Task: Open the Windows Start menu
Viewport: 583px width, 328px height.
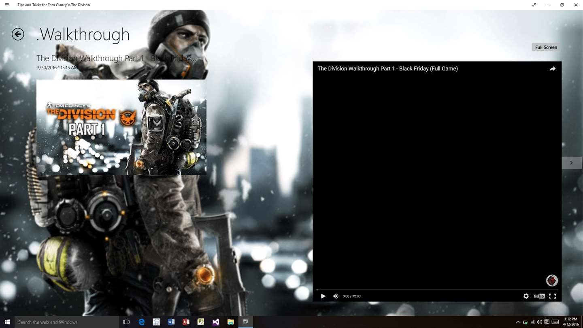Action: coord(7,322)
